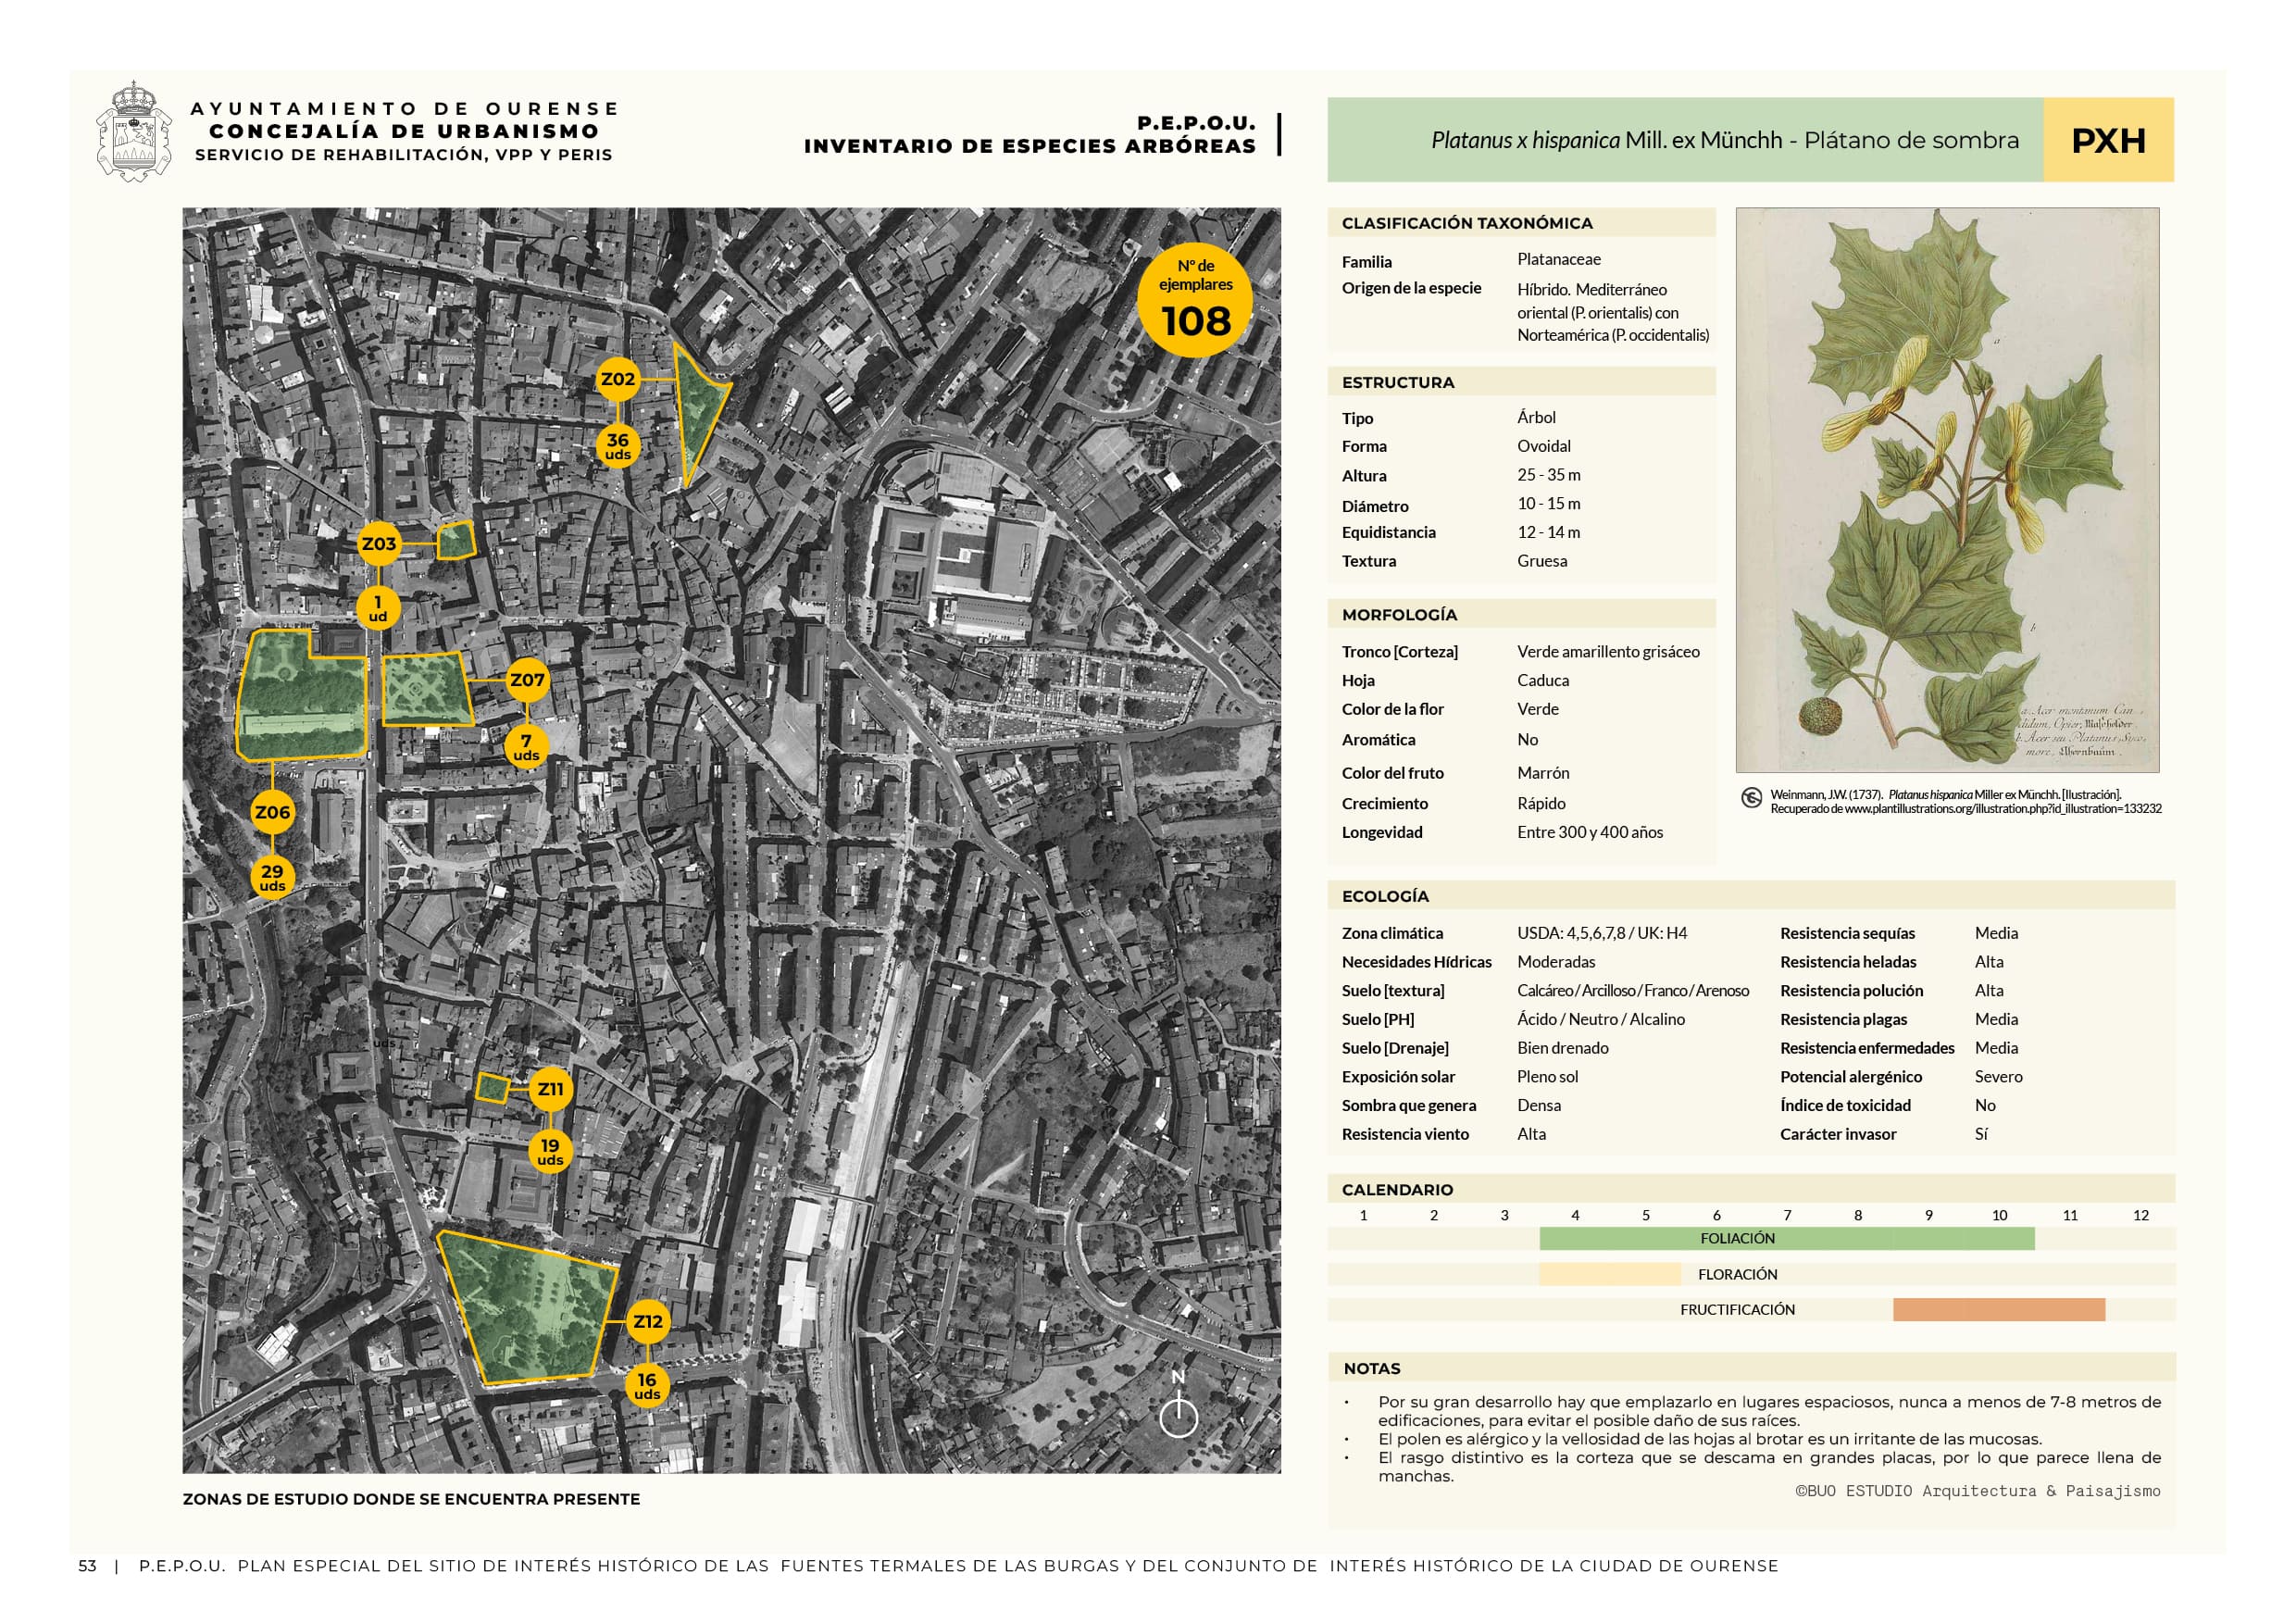2296x1624 pixels.
Task: Select the Z03 zone marker
Action: [x=379, y=544]
